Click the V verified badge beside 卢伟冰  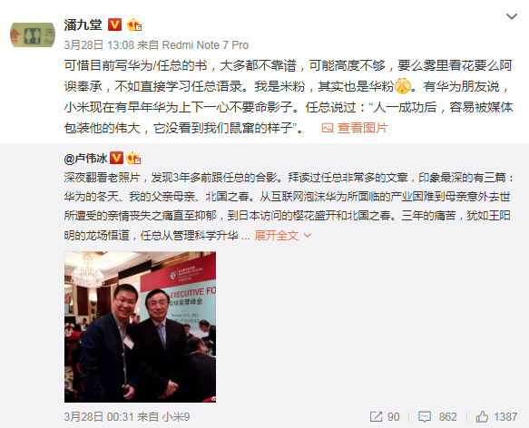click(x=116, y=158)
